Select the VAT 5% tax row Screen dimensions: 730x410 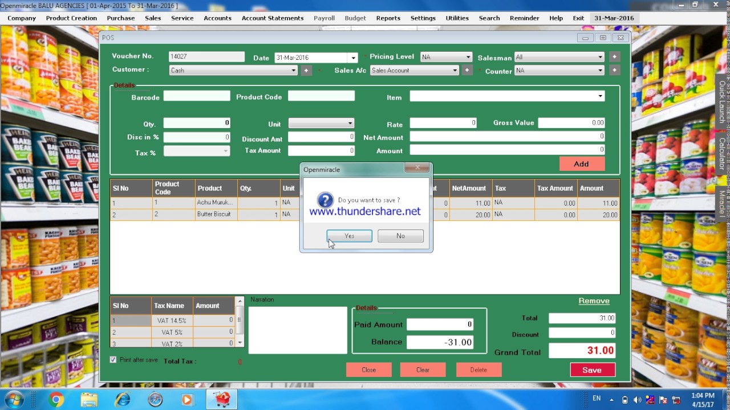click(173, 332)
